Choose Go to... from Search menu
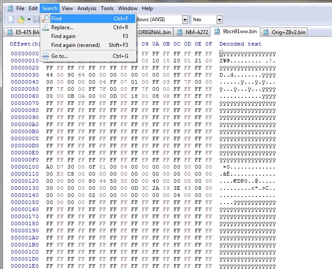This screenshot has width=332, height=269. point(88,56)
